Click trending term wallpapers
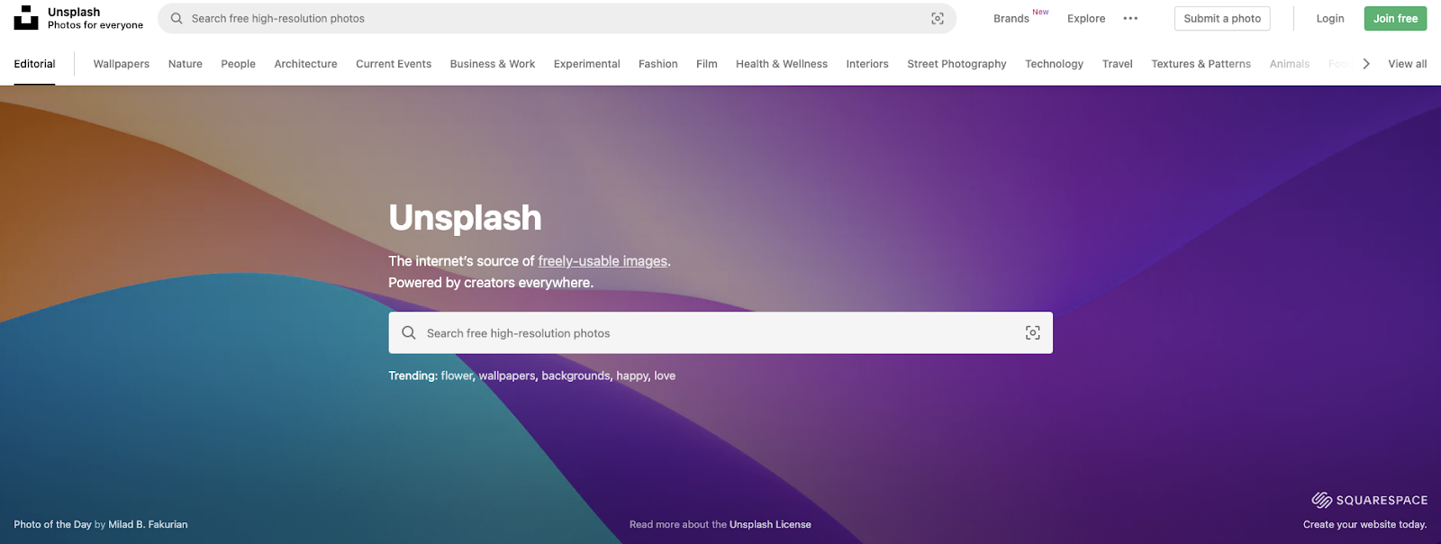Screen dimensions: 1441x544 [x=507, y=376]
